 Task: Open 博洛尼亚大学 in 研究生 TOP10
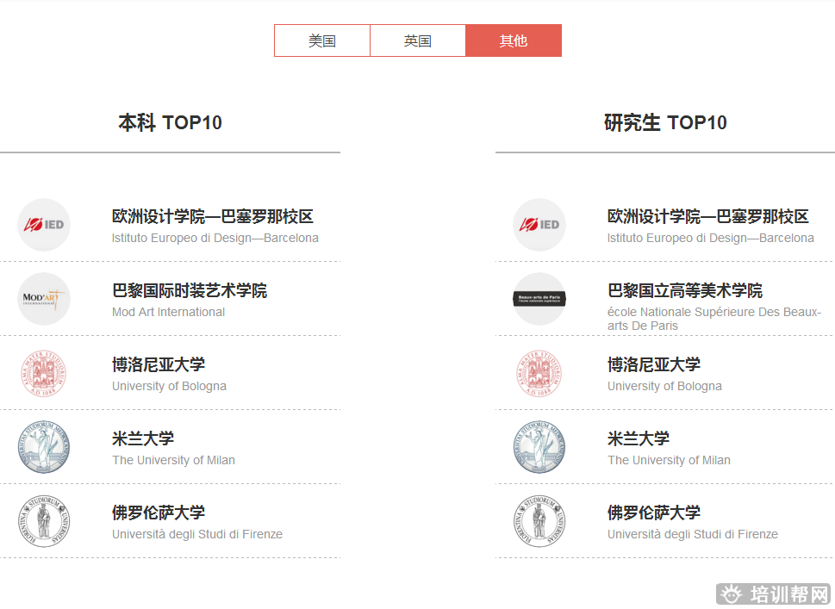653,364
